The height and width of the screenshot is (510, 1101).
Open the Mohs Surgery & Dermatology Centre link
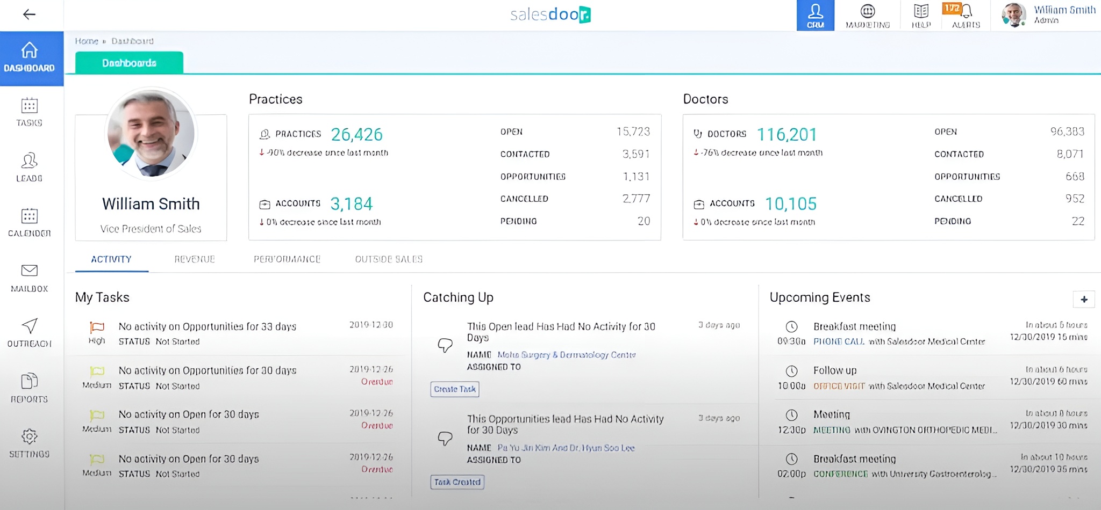pyautogui.click(x=566, y=355)
